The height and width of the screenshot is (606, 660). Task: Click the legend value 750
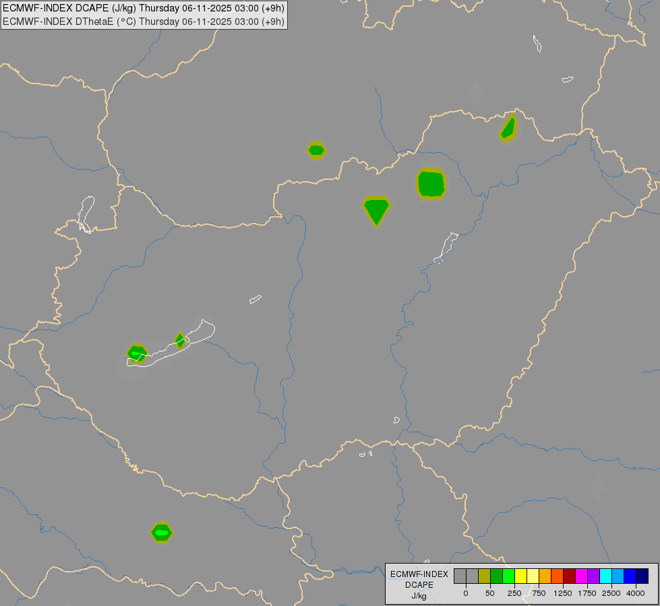[x=539, y=593]
